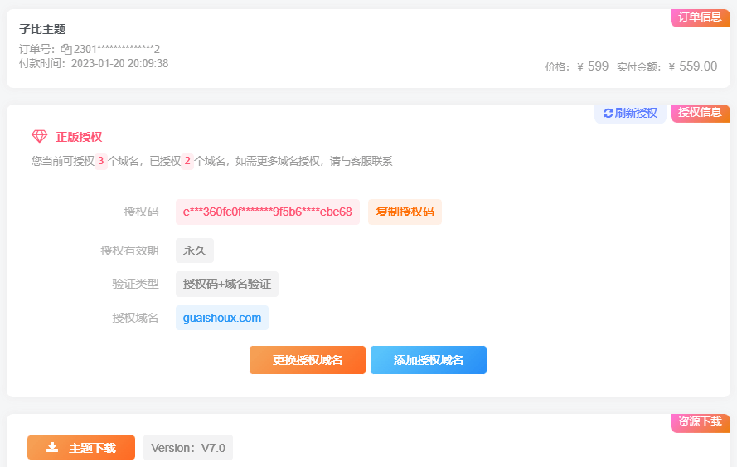Click the masked order number 2301**************2
The height and width of the screenshot is (467, 737).
[x=117, y=49]
